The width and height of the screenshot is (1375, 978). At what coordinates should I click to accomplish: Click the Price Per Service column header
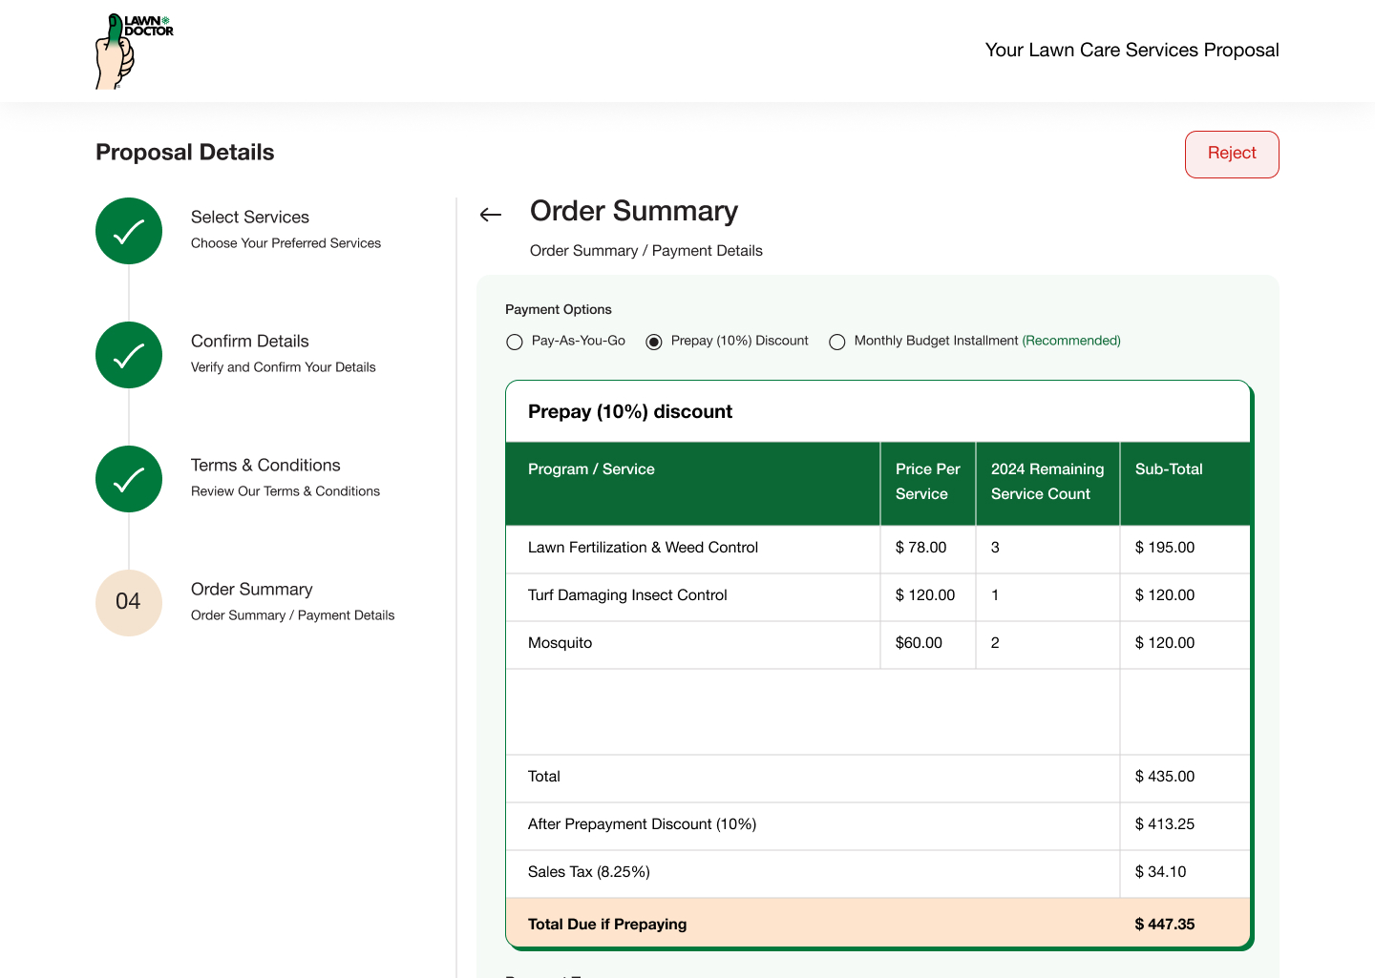pos(928,482)
